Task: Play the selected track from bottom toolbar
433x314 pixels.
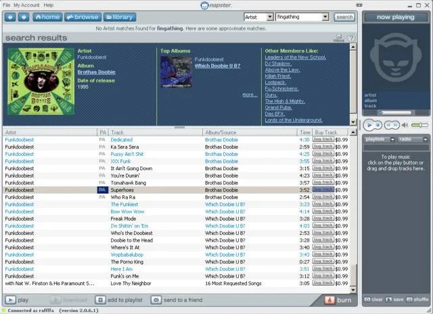Action: click(x=17, y=300)
